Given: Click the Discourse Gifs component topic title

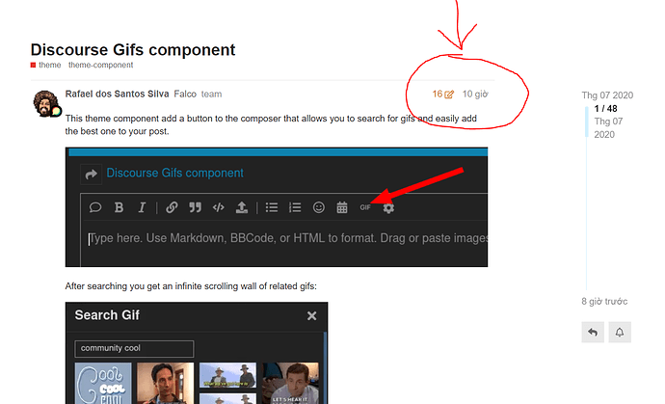Looking at the screenshot, I should (x=133, y=49).
